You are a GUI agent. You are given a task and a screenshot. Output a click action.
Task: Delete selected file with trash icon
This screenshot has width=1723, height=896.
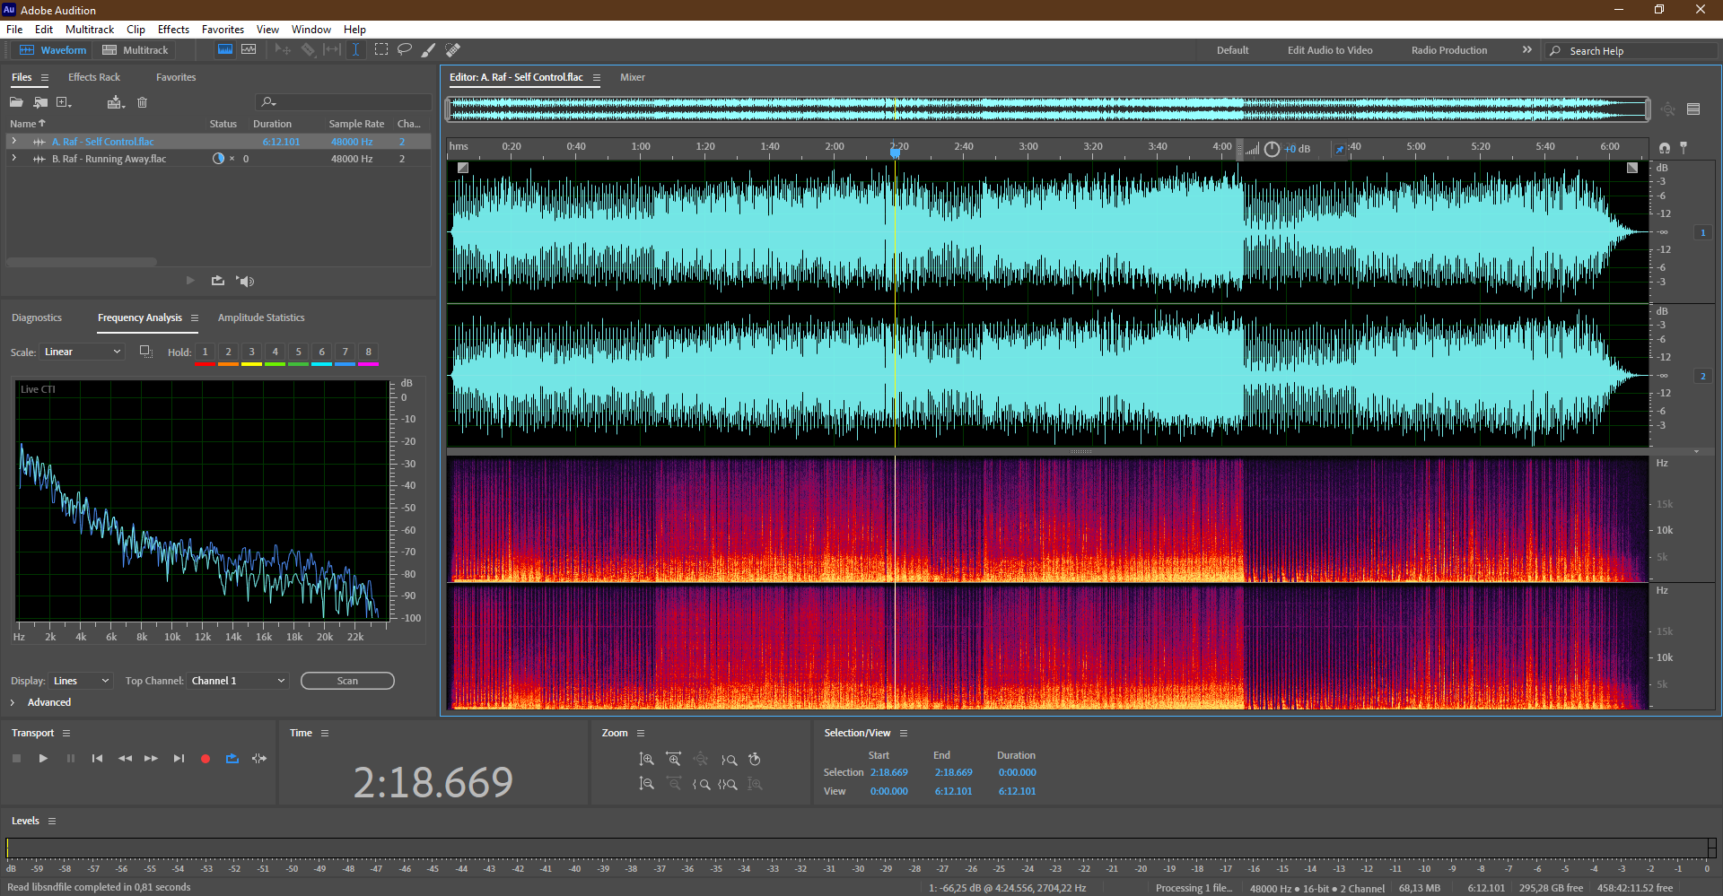point(142,102)
